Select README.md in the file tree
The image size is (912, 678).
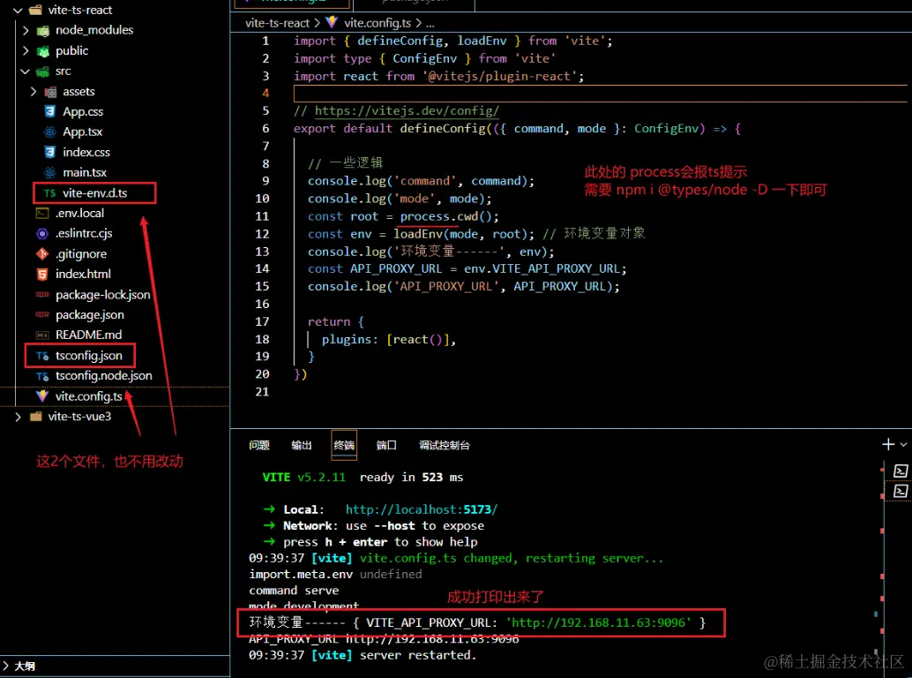tap(88, 335)
